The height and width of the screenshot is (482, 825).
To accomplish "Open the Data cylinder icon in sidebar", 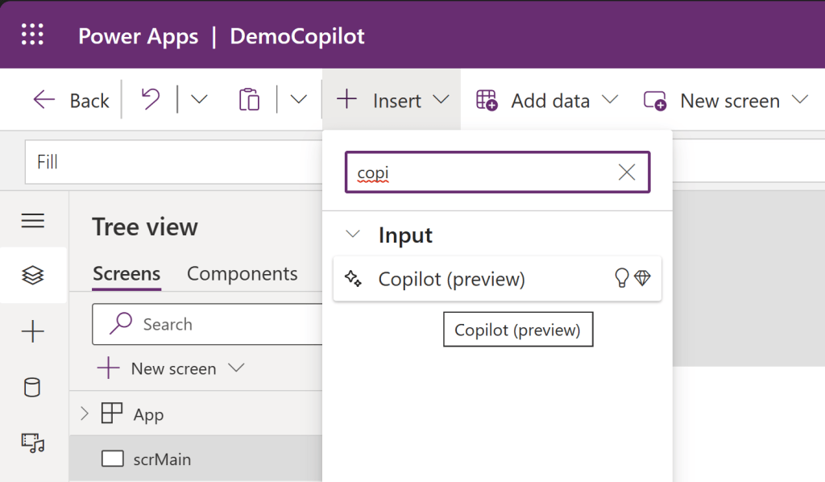I will (x=33, y=387).
